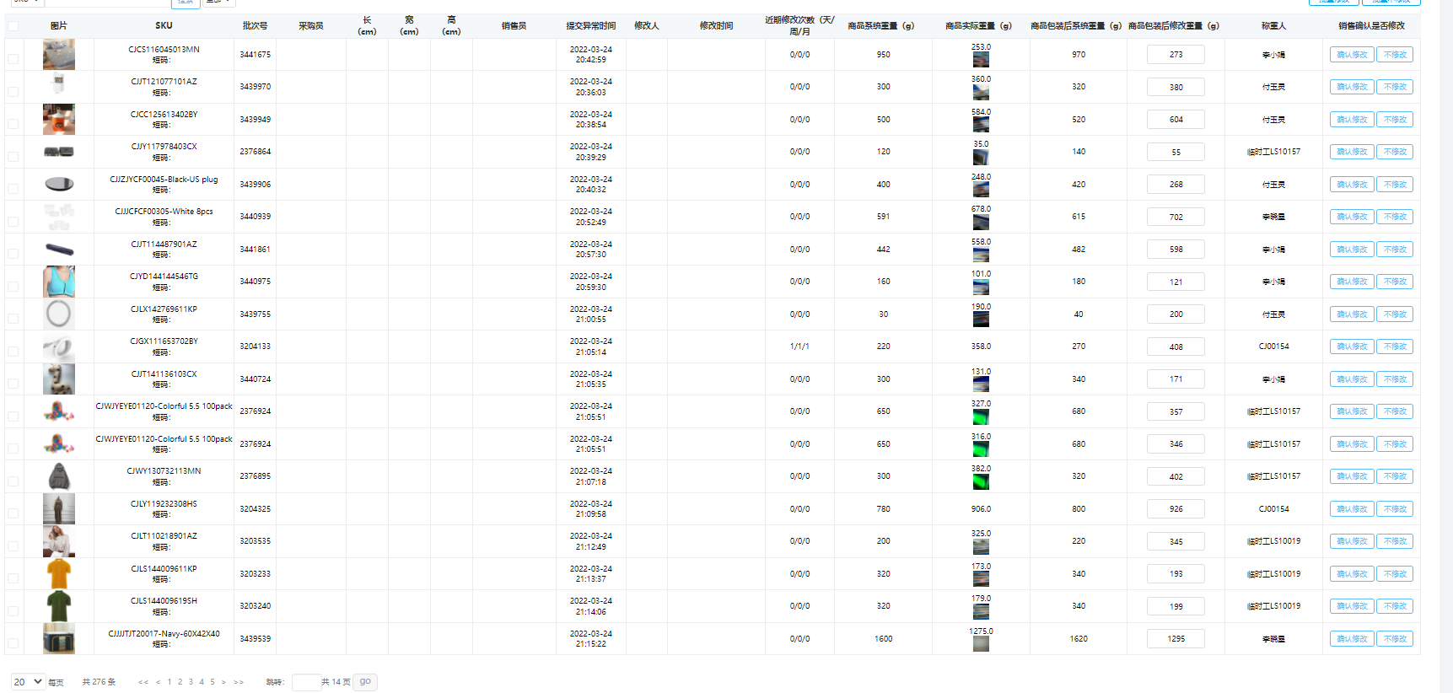Open the yellow t-shirt product thumbnail
Viewport: 1453px width, 693px height.
(58, 574)
